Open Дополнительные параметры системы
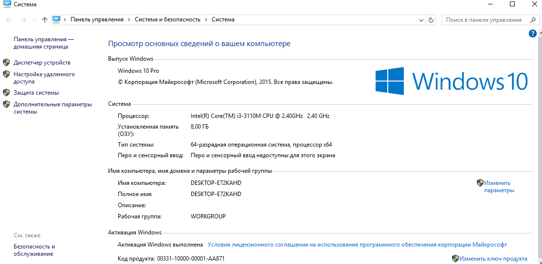542x264 pixels. 53,108
